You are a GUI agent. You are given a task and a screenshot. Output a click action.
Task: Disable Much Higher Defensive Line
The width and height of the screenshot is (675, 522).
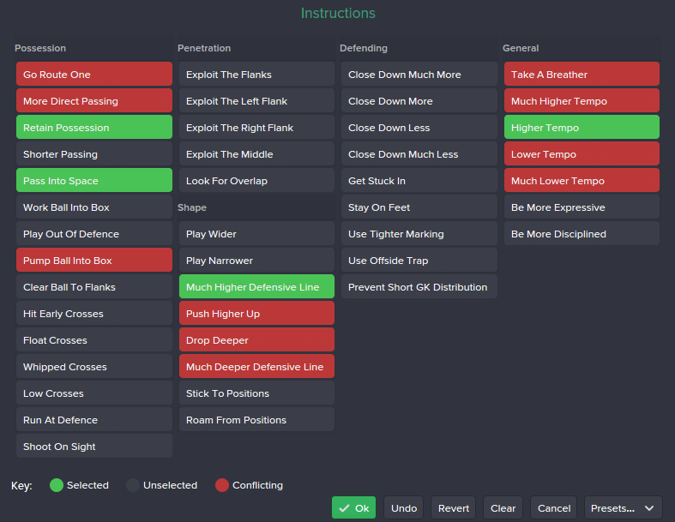(x=256, y=286)
